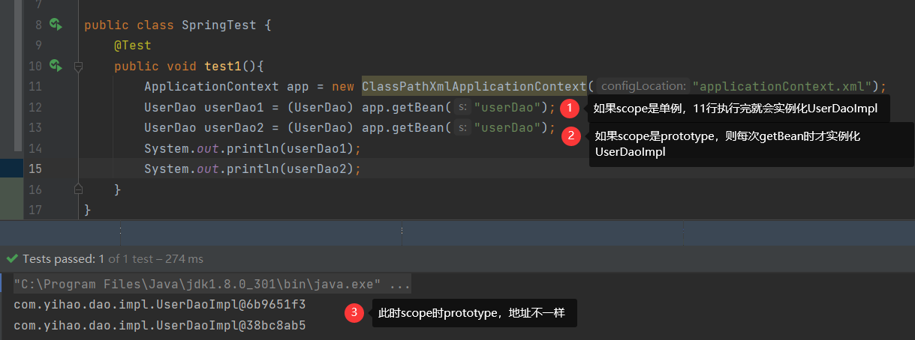Click the UserDaoImpl@6b9651f3 output line
This screenshot has width=915, height=340.
pyautogui.click(x=159, y=305)
